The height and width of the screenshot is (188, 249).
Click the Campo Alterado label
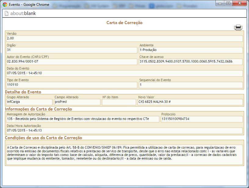tap(67, 97)
